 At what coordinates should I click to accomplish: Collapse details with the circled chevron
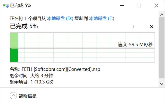(13, 96)
